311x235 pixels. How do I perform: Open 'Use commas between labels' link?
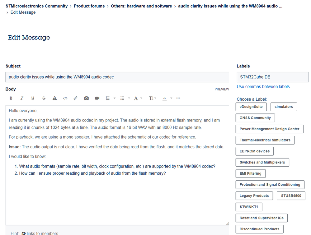[x=263, y=86]
